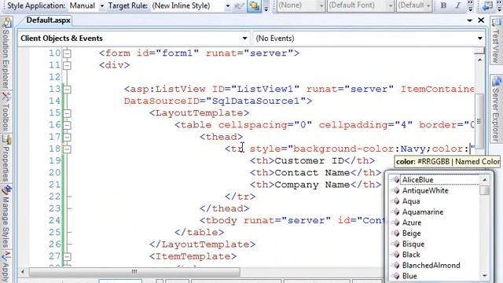Pick Beige from the named colors
This screenshot has width=503, height=283.
click(x=411, y=233)
